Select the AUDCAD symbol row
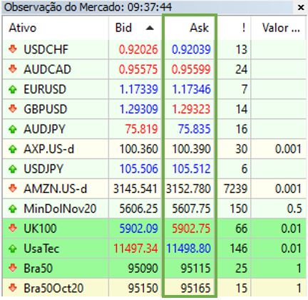 coord(154,69)
